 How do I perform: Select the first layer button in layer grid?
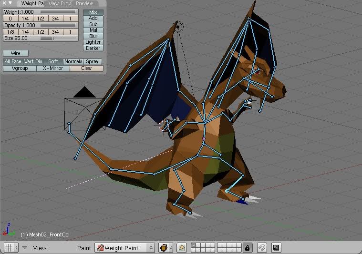194,245
